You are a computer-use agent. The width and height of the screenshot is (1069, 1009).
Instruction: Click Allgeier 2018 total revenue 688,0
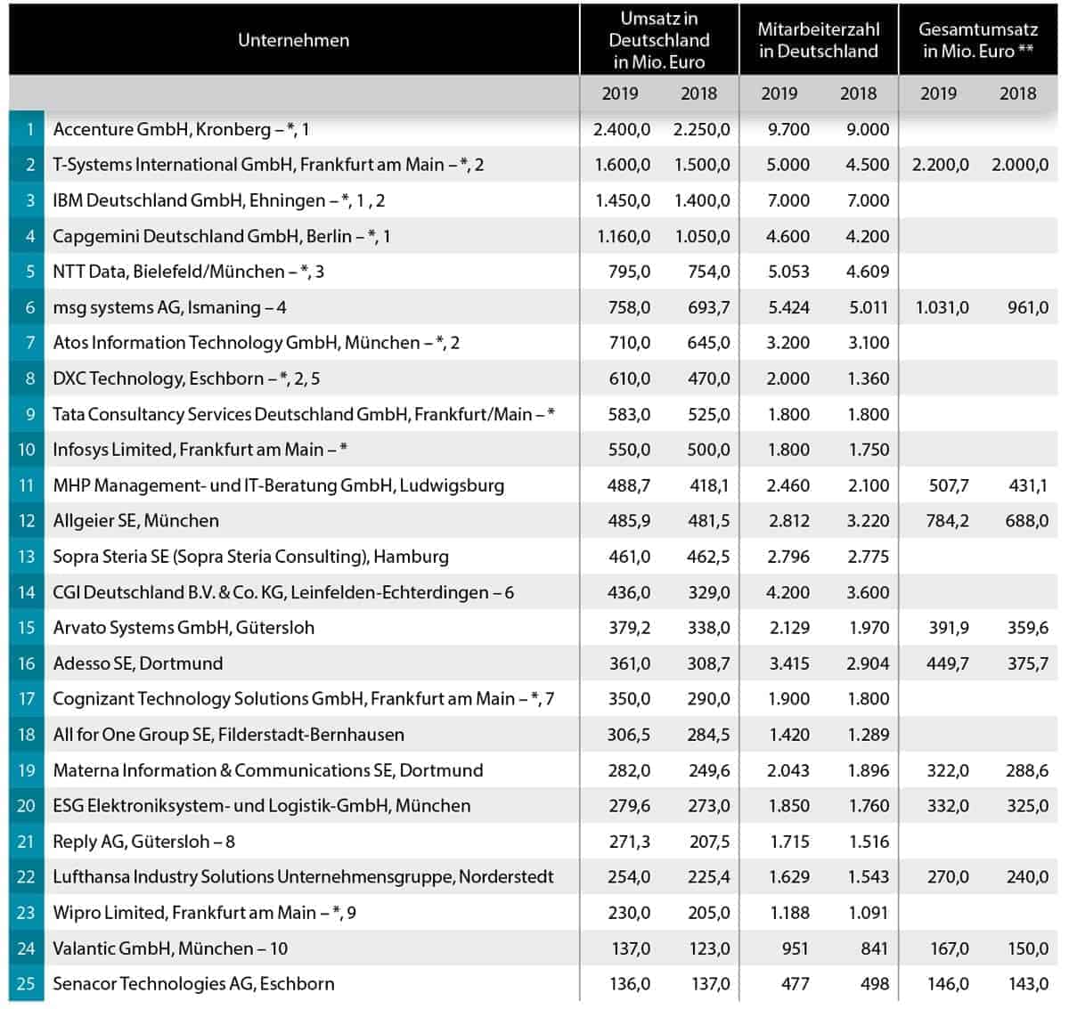click(1027, 521)
